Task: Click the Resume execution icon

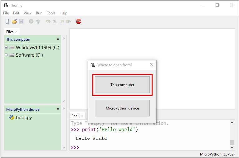Action: pos(69,21)
